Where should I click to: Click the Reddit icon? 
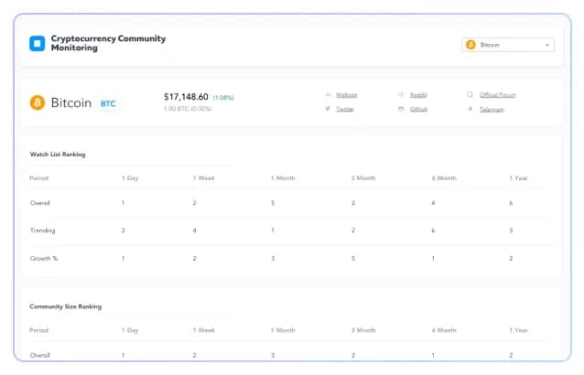pos(400,94)
